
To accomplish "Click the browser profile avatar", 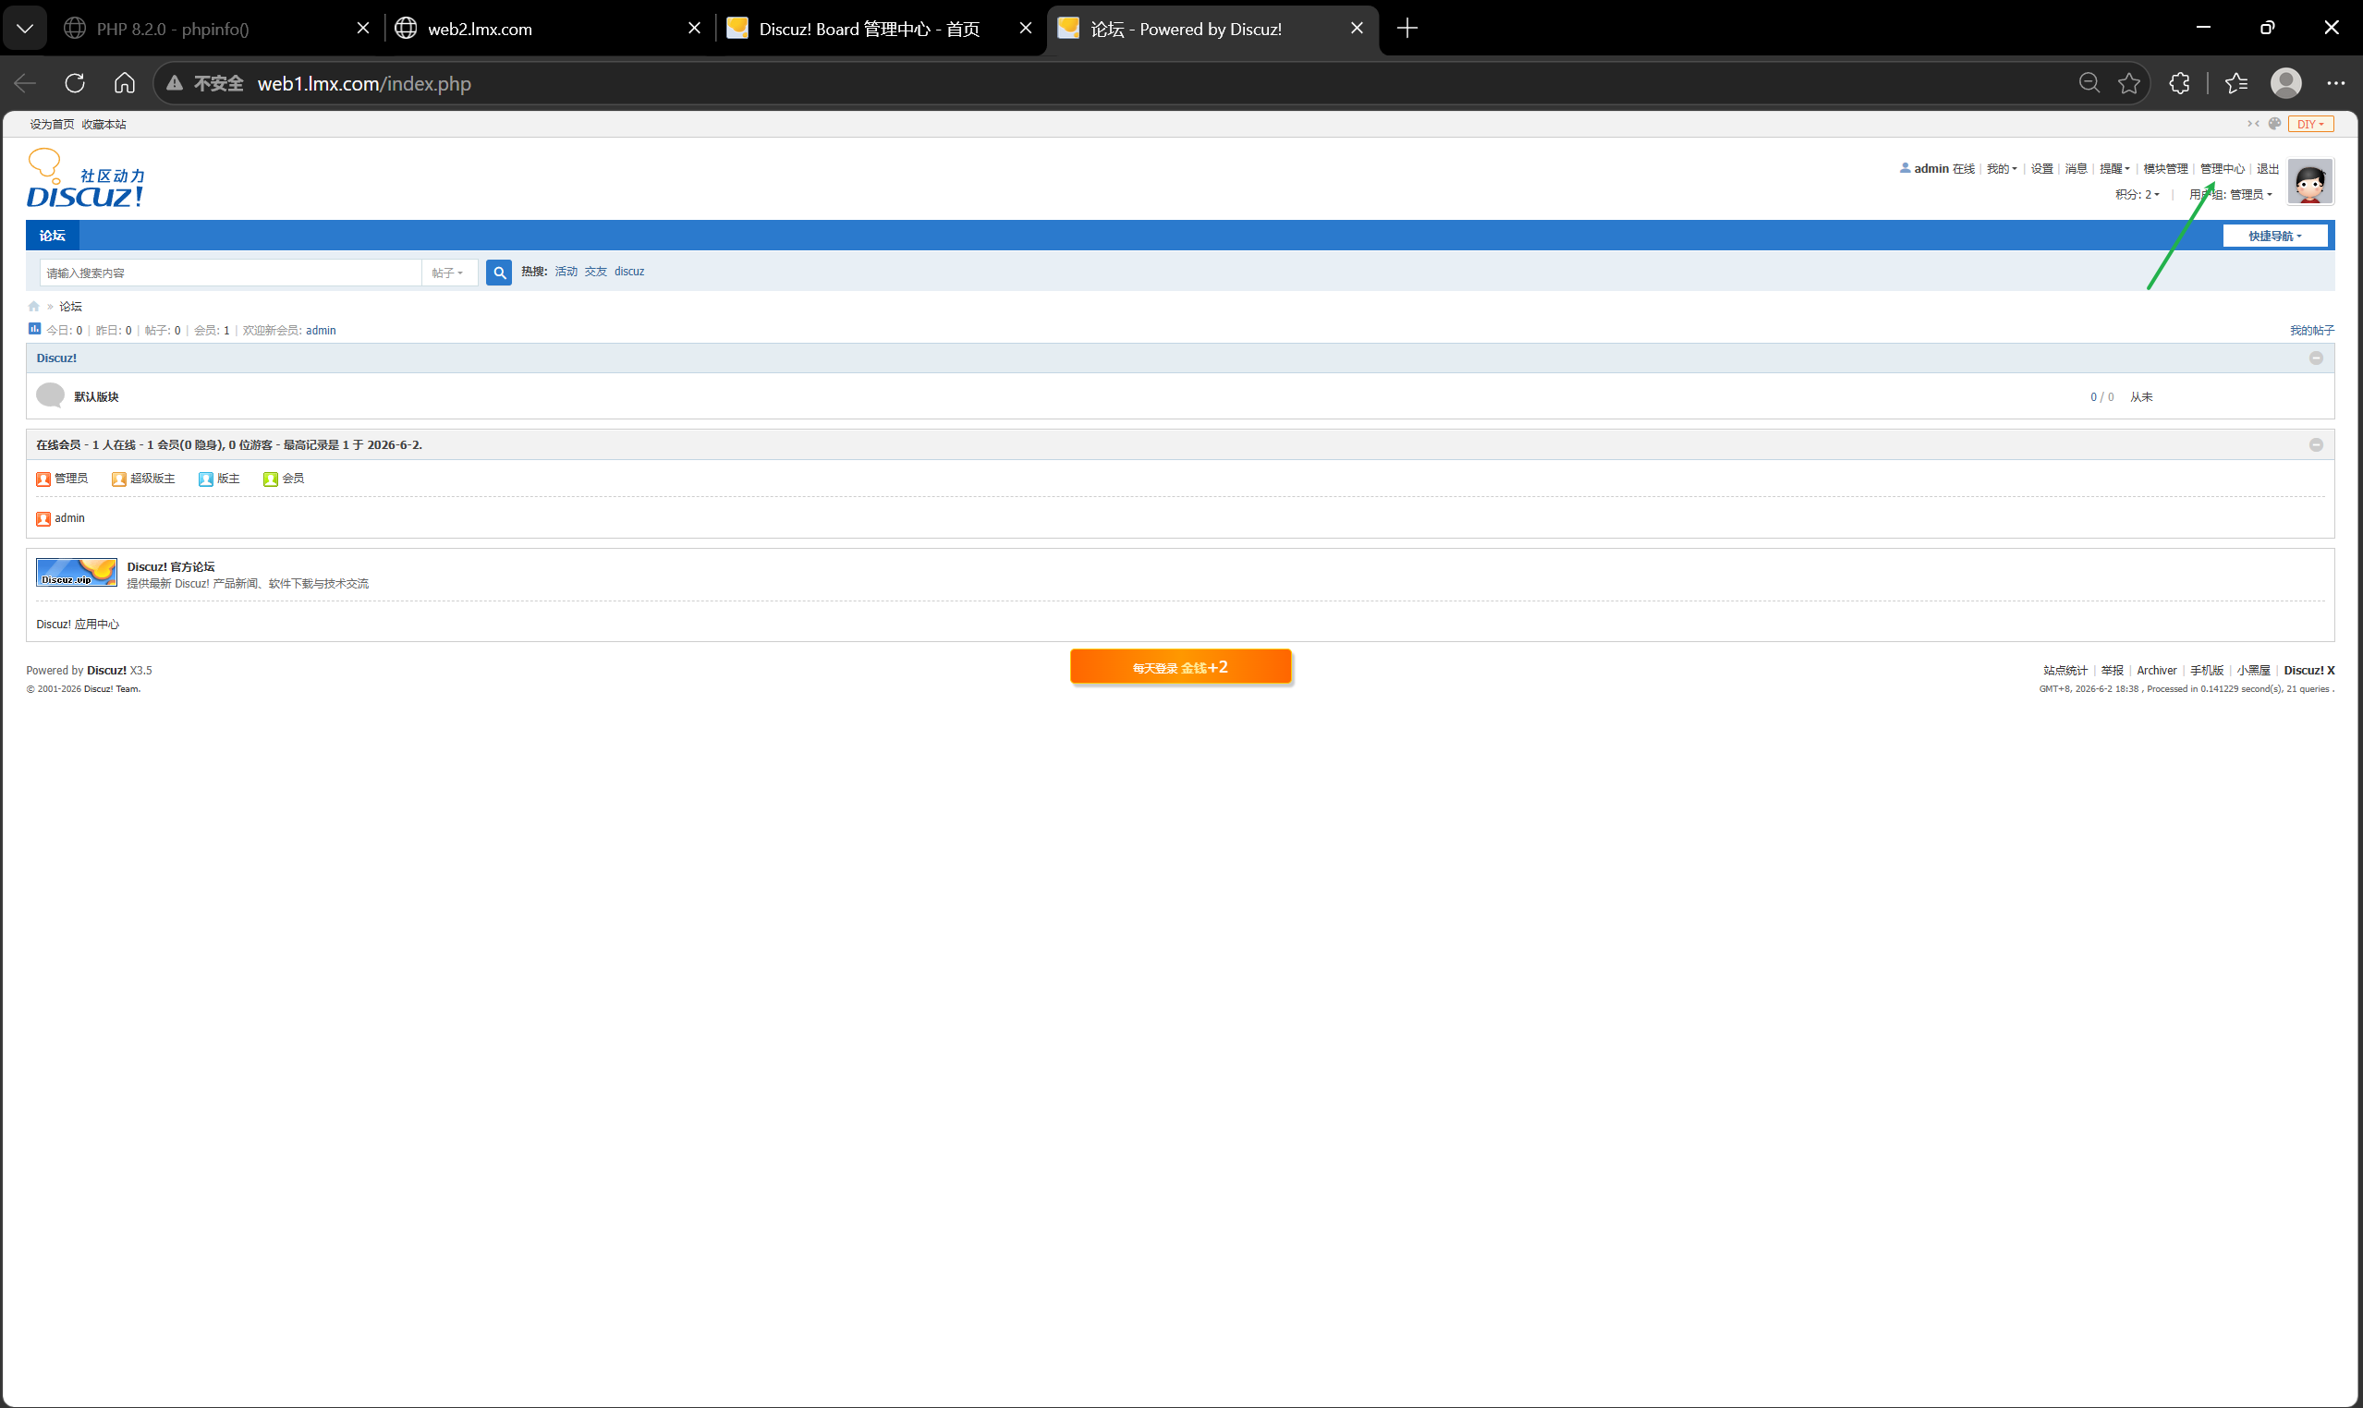I will pyautogui.click(x=2286, y=82).
